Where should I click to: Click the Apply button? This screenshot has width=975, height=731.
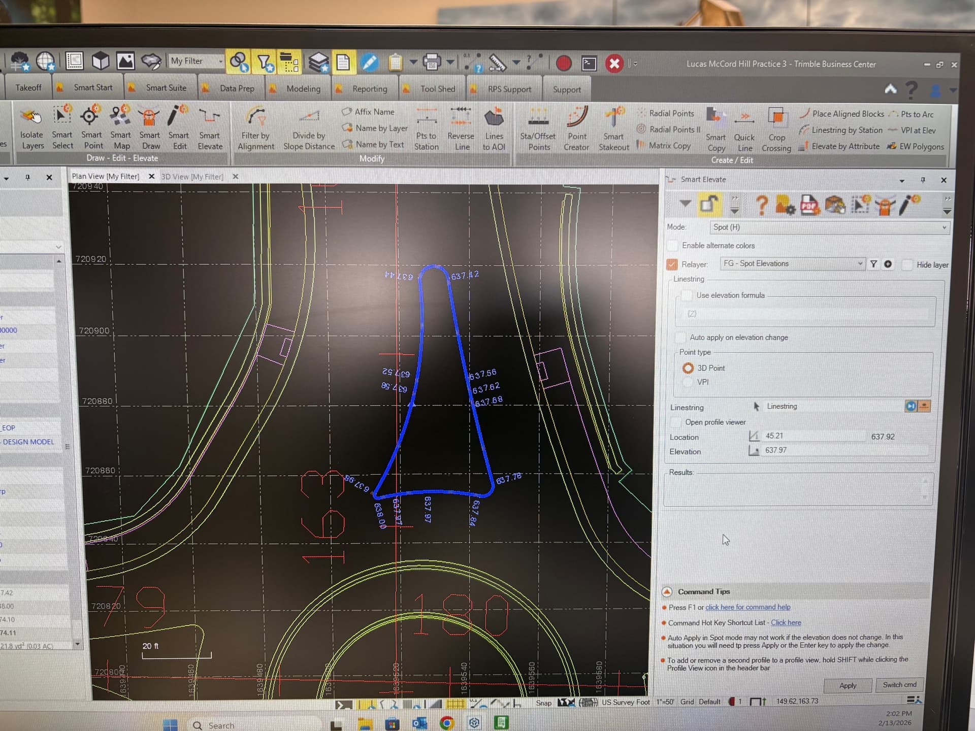pos(847,685)
